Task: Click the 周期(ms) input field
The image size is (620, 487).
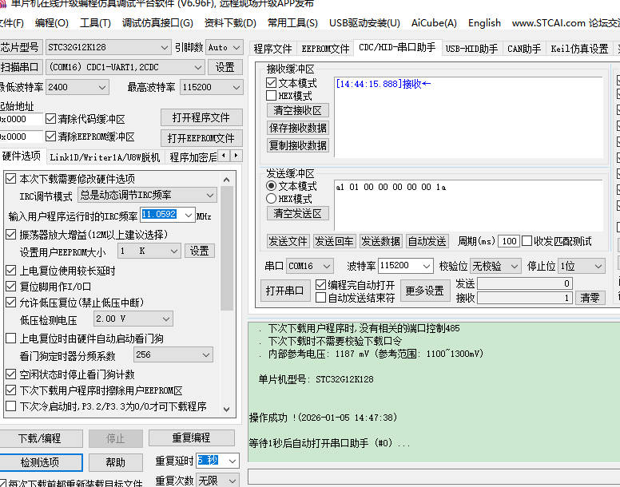Action: point(509,241)
